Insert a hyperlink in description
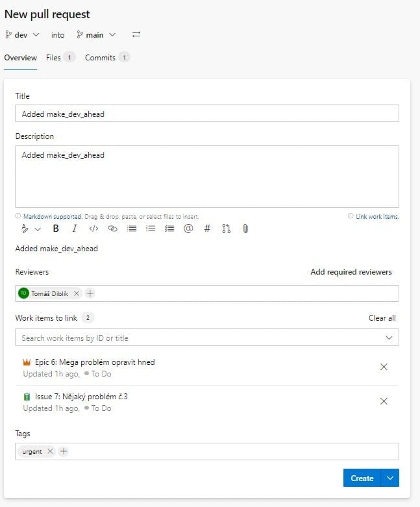This screenshot has height=507, width=420. (x=112, y=229)
